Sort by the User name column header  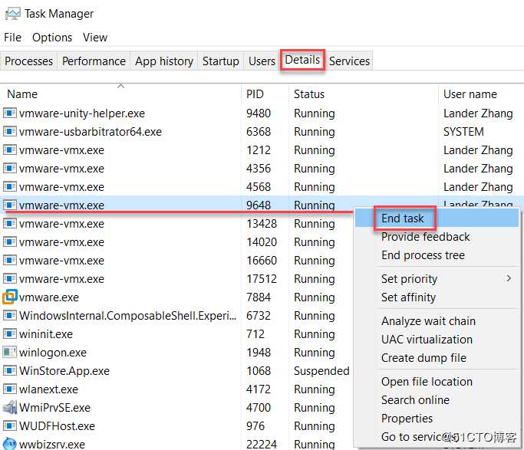tap(470, 94)
